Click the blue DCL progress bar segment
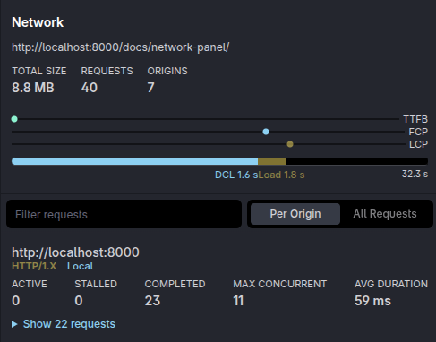436x342 pixels. point(134,161)
